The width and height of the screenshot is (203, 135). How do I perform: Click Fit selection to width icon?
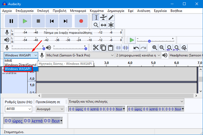(169, 48)
